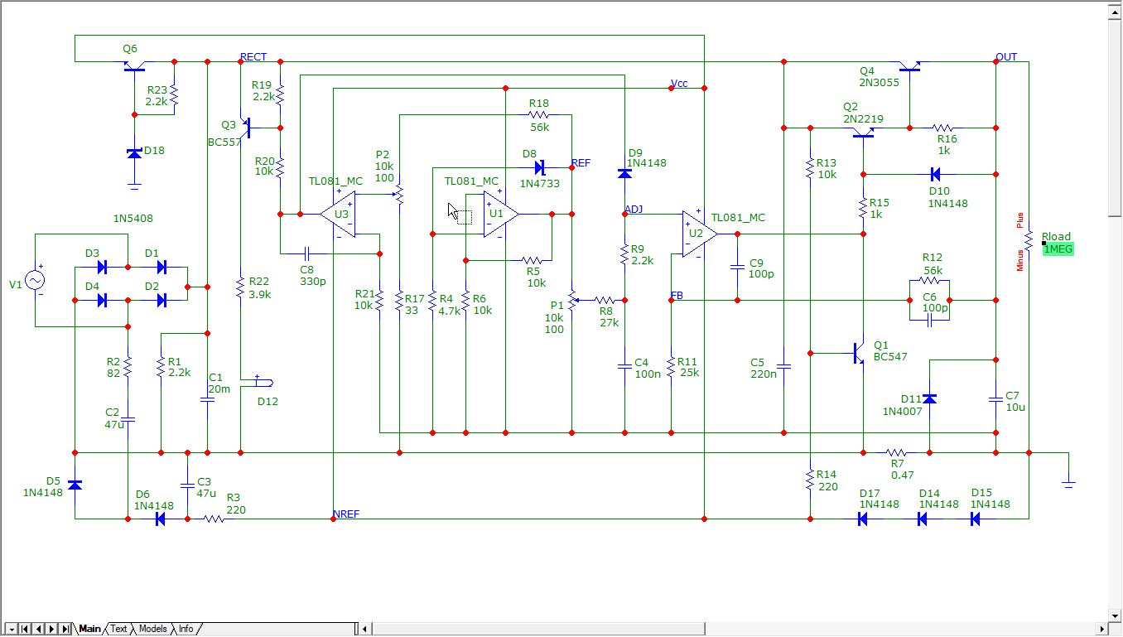The height and width of the screenshot is (637, 1123).
Task: Click the ground symbol below diode D18
Action: tap(134, 185)
